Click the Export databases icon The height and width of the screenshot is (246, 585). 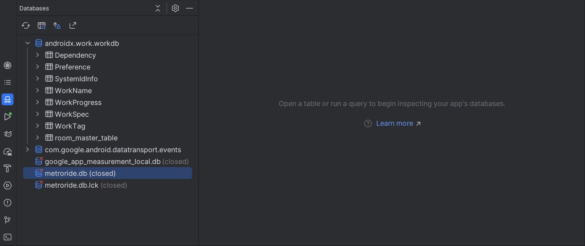(73, 25)
